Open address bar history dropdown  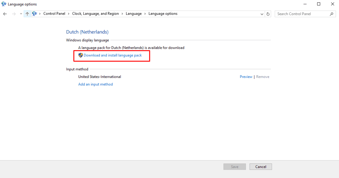[x=262, y=14]
